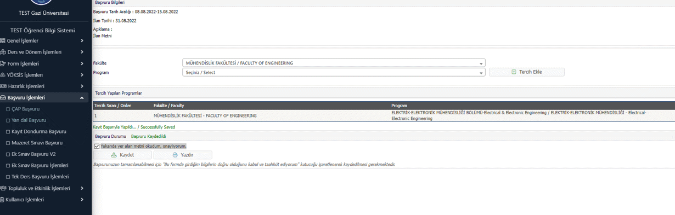
Task: Open Ek Sınav Başvuru V2 menu item
Action: click(33, 154)
